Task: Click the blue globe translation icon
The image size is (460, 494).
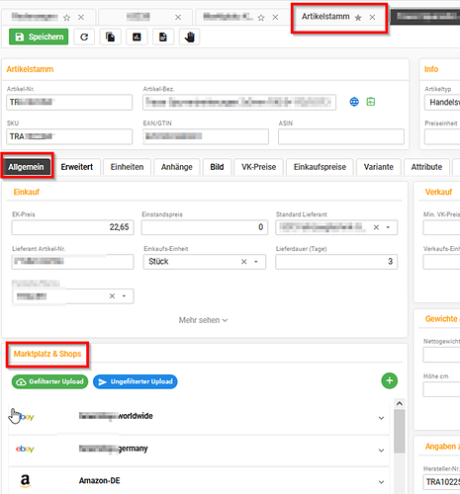Action: (x=354, y=102)
